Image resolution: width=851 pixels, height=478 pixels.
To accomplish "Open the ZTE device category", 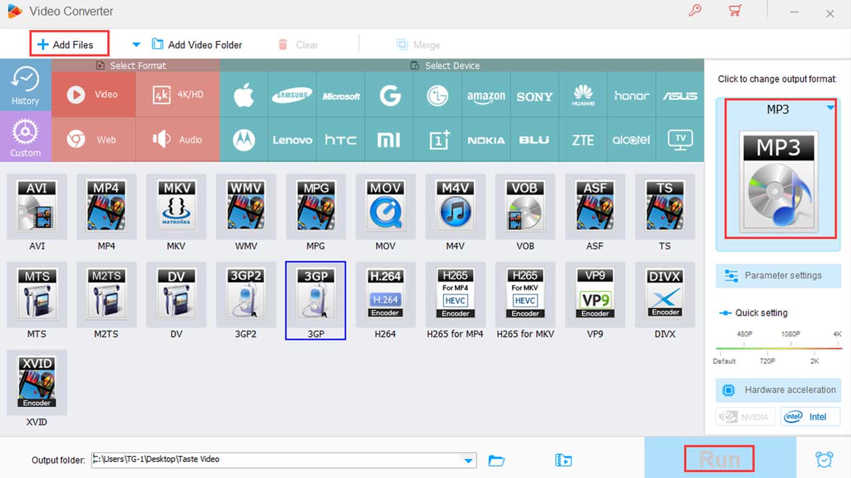I will (x=583, y=140).
